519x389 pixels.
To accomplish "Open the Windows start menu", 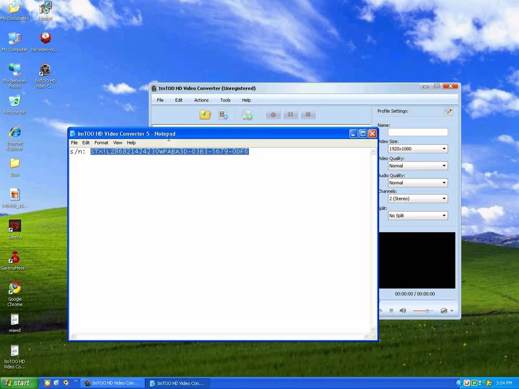I will pos(19,383).
